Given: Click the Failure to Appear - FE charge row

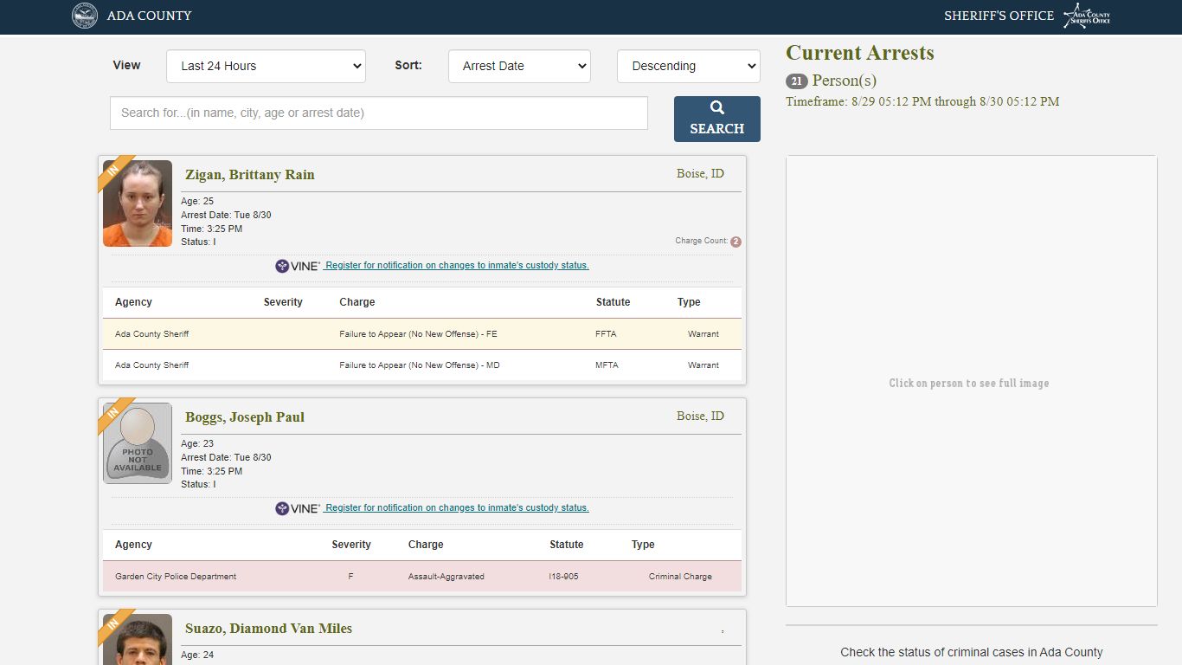Looking at the screenshot, I should [x=422, y=334].
